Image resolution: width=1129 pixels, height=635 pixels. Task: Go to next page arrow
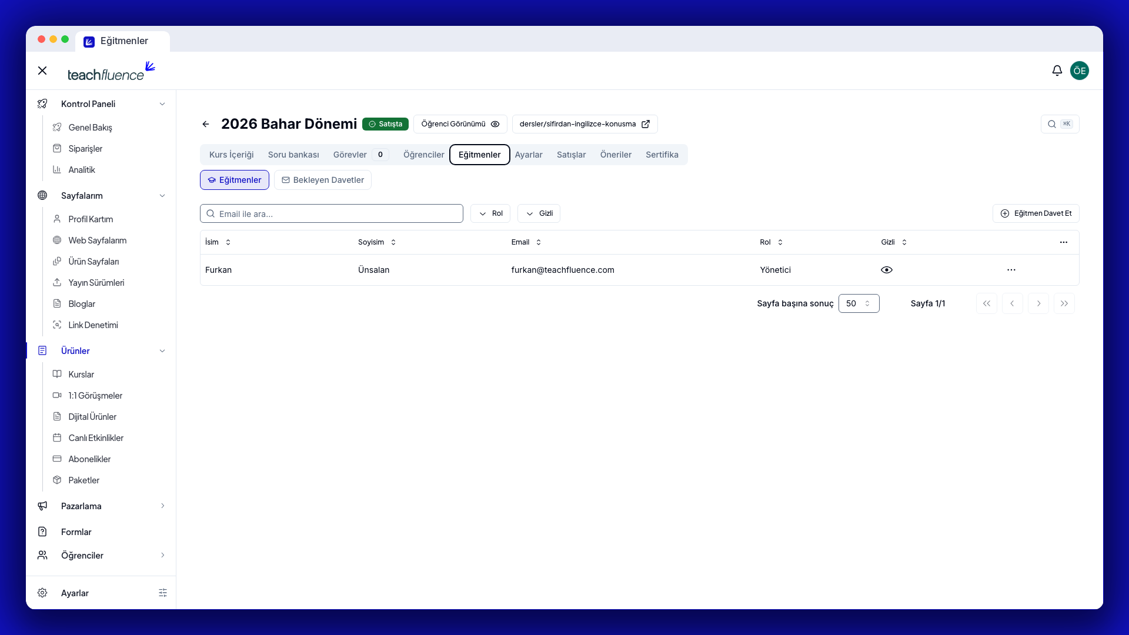tap(1038, 303)
